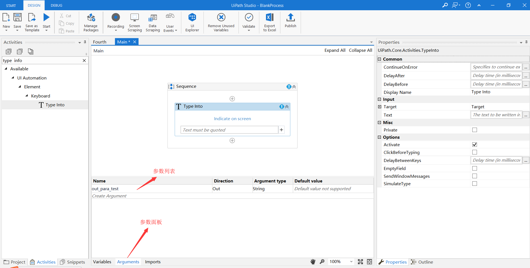
Task: Switch to the Fourth document tab
Action: 100,42
